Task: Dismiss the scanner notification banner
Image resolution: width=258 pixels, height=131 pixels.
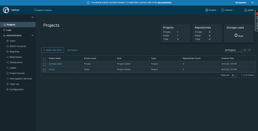Action: click(x=252, y=3)
